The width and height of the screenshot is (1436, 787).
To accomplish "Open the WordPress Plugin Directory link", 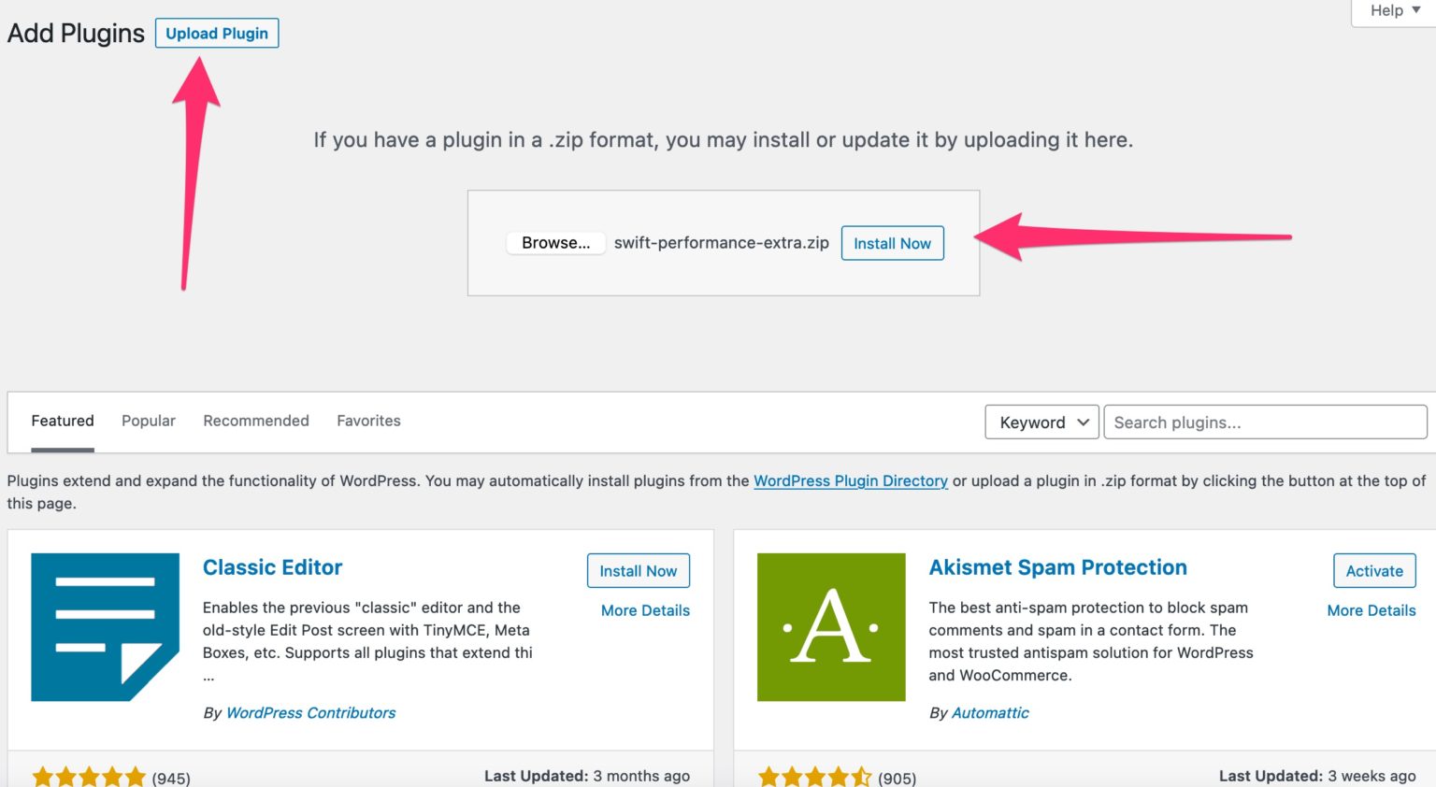I will 851,480.
